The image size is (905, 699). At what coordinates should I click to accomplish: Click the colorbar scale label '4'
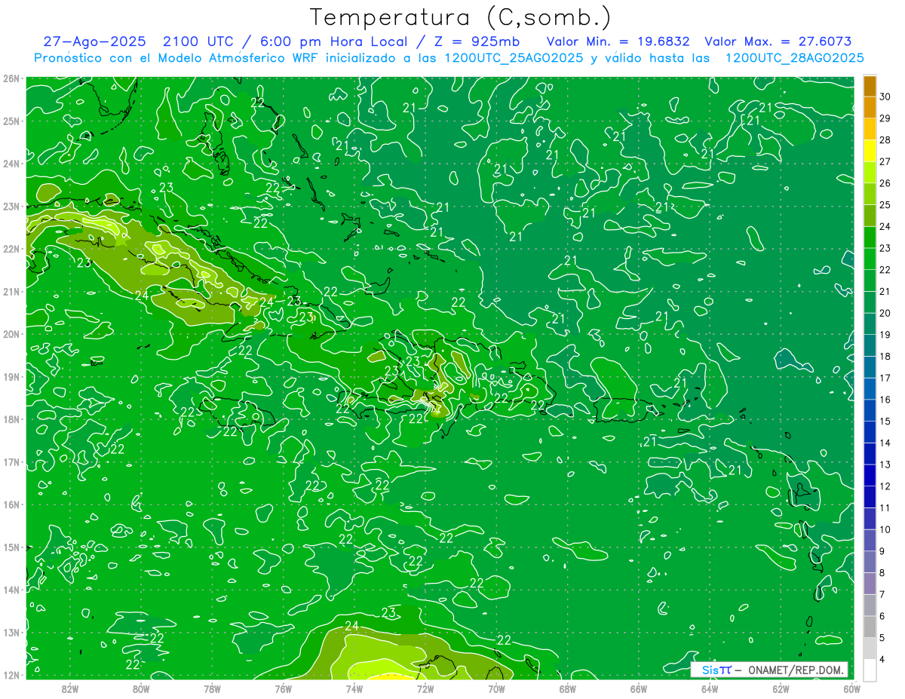(x=882, y=659)
